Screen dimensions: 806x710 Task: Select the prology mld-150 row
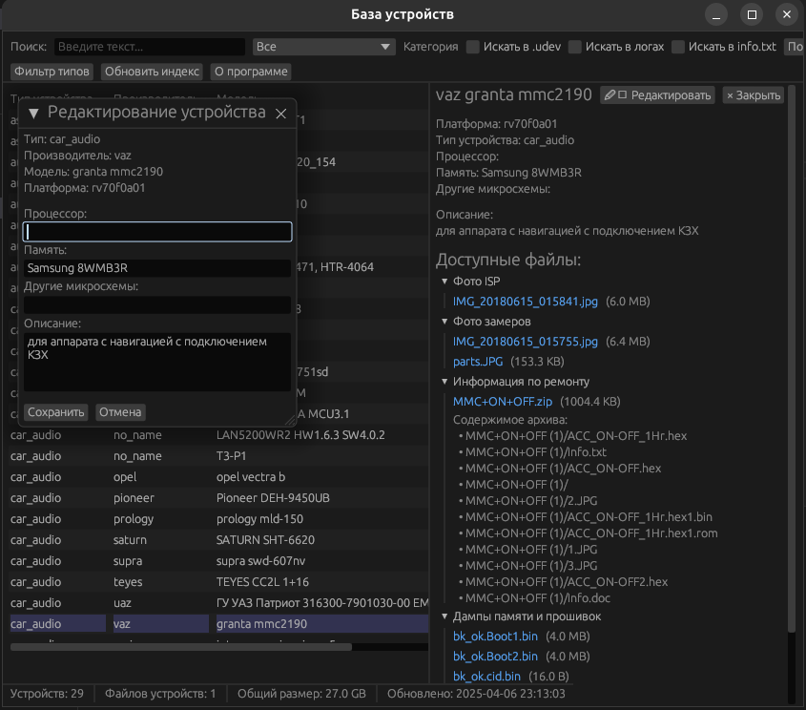[219, 519]
